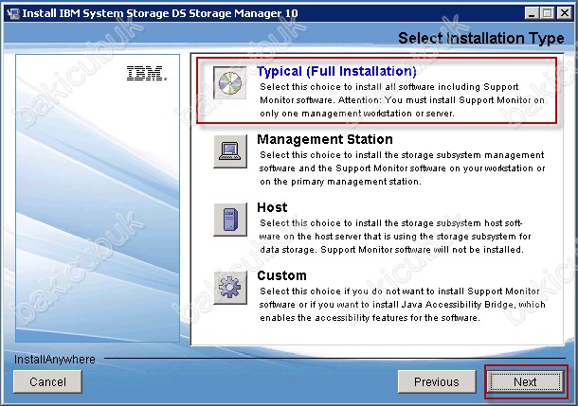Click the Typical description about Support Monitor
Screen dimensions: 578x406
(x=402, y=100)
